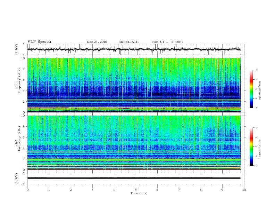The image size is (275, 213).
Task: Click the '8' tick on ch.1 frequency axis
Action: [24, 69]
